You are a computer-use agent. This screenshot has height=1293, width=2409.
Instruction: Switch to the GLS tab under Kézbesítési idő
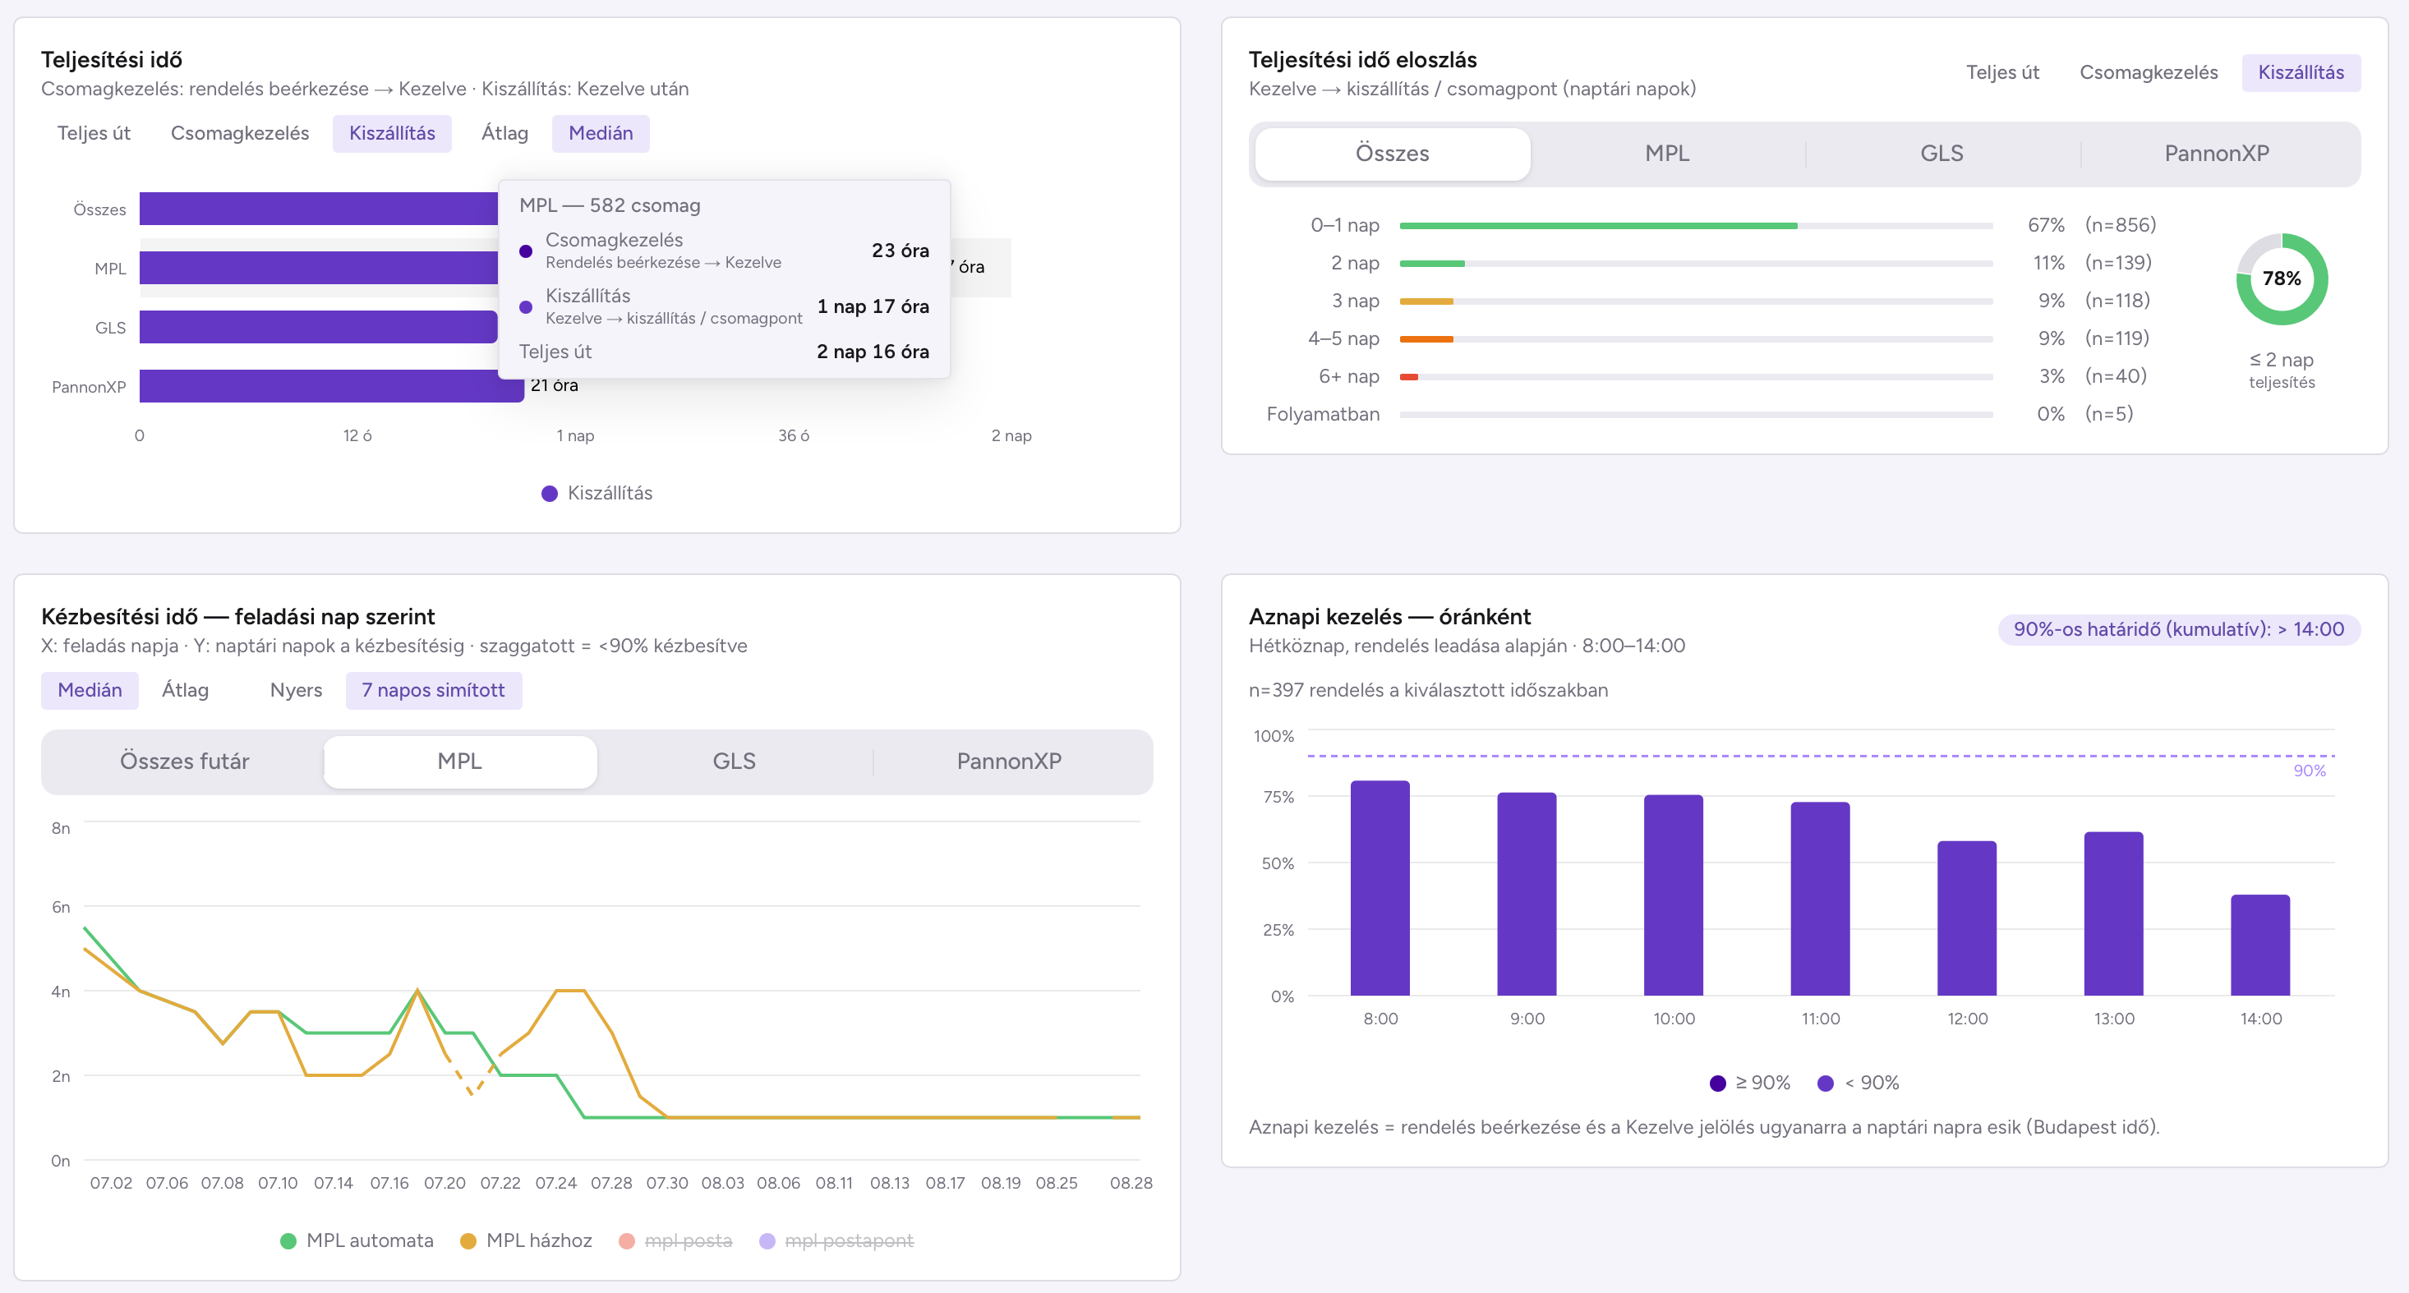point(735,762)
